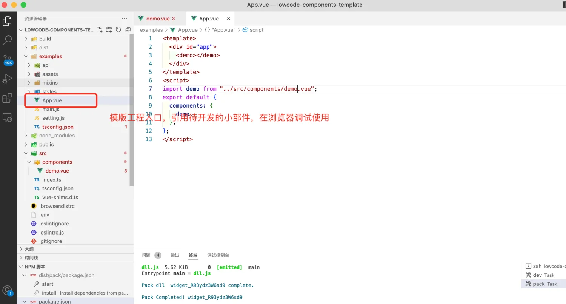This screenshot has height=304, width=566.
Task: Click the Accounts icon in activity bar
Action: point(7,290)
